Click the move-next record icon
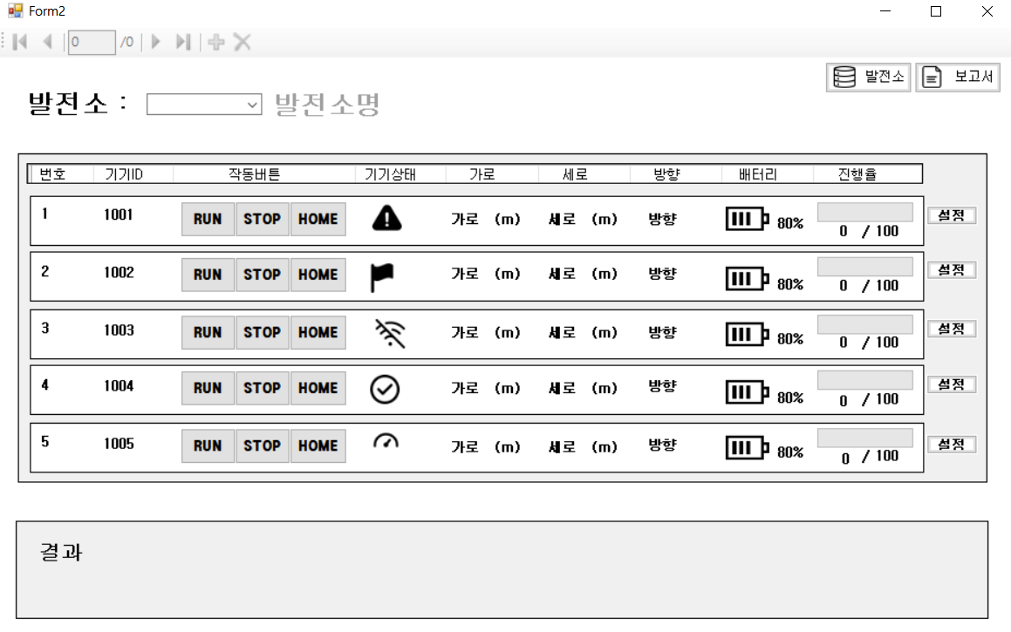1011x632 pixels. coord(155,41)
